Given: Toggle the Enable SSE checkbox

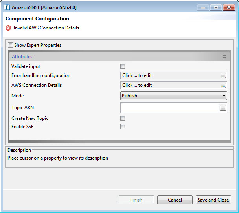Looking at the screenshot, I should pos(123,126).
